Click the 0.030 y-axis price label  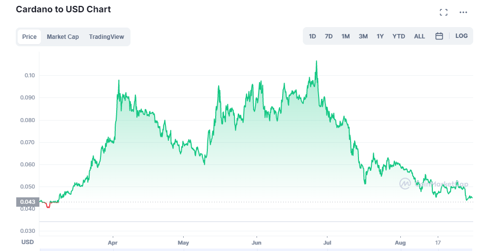[x=28, y=231]
